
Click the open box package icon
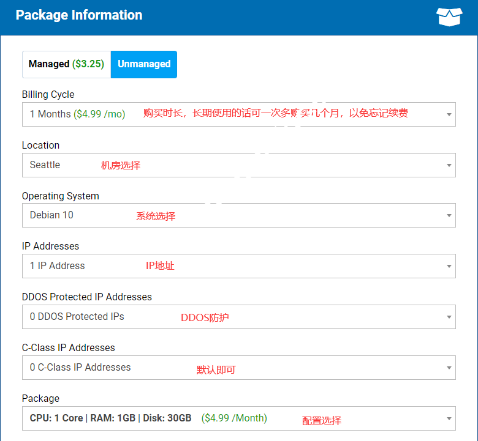tap(449, 17)
